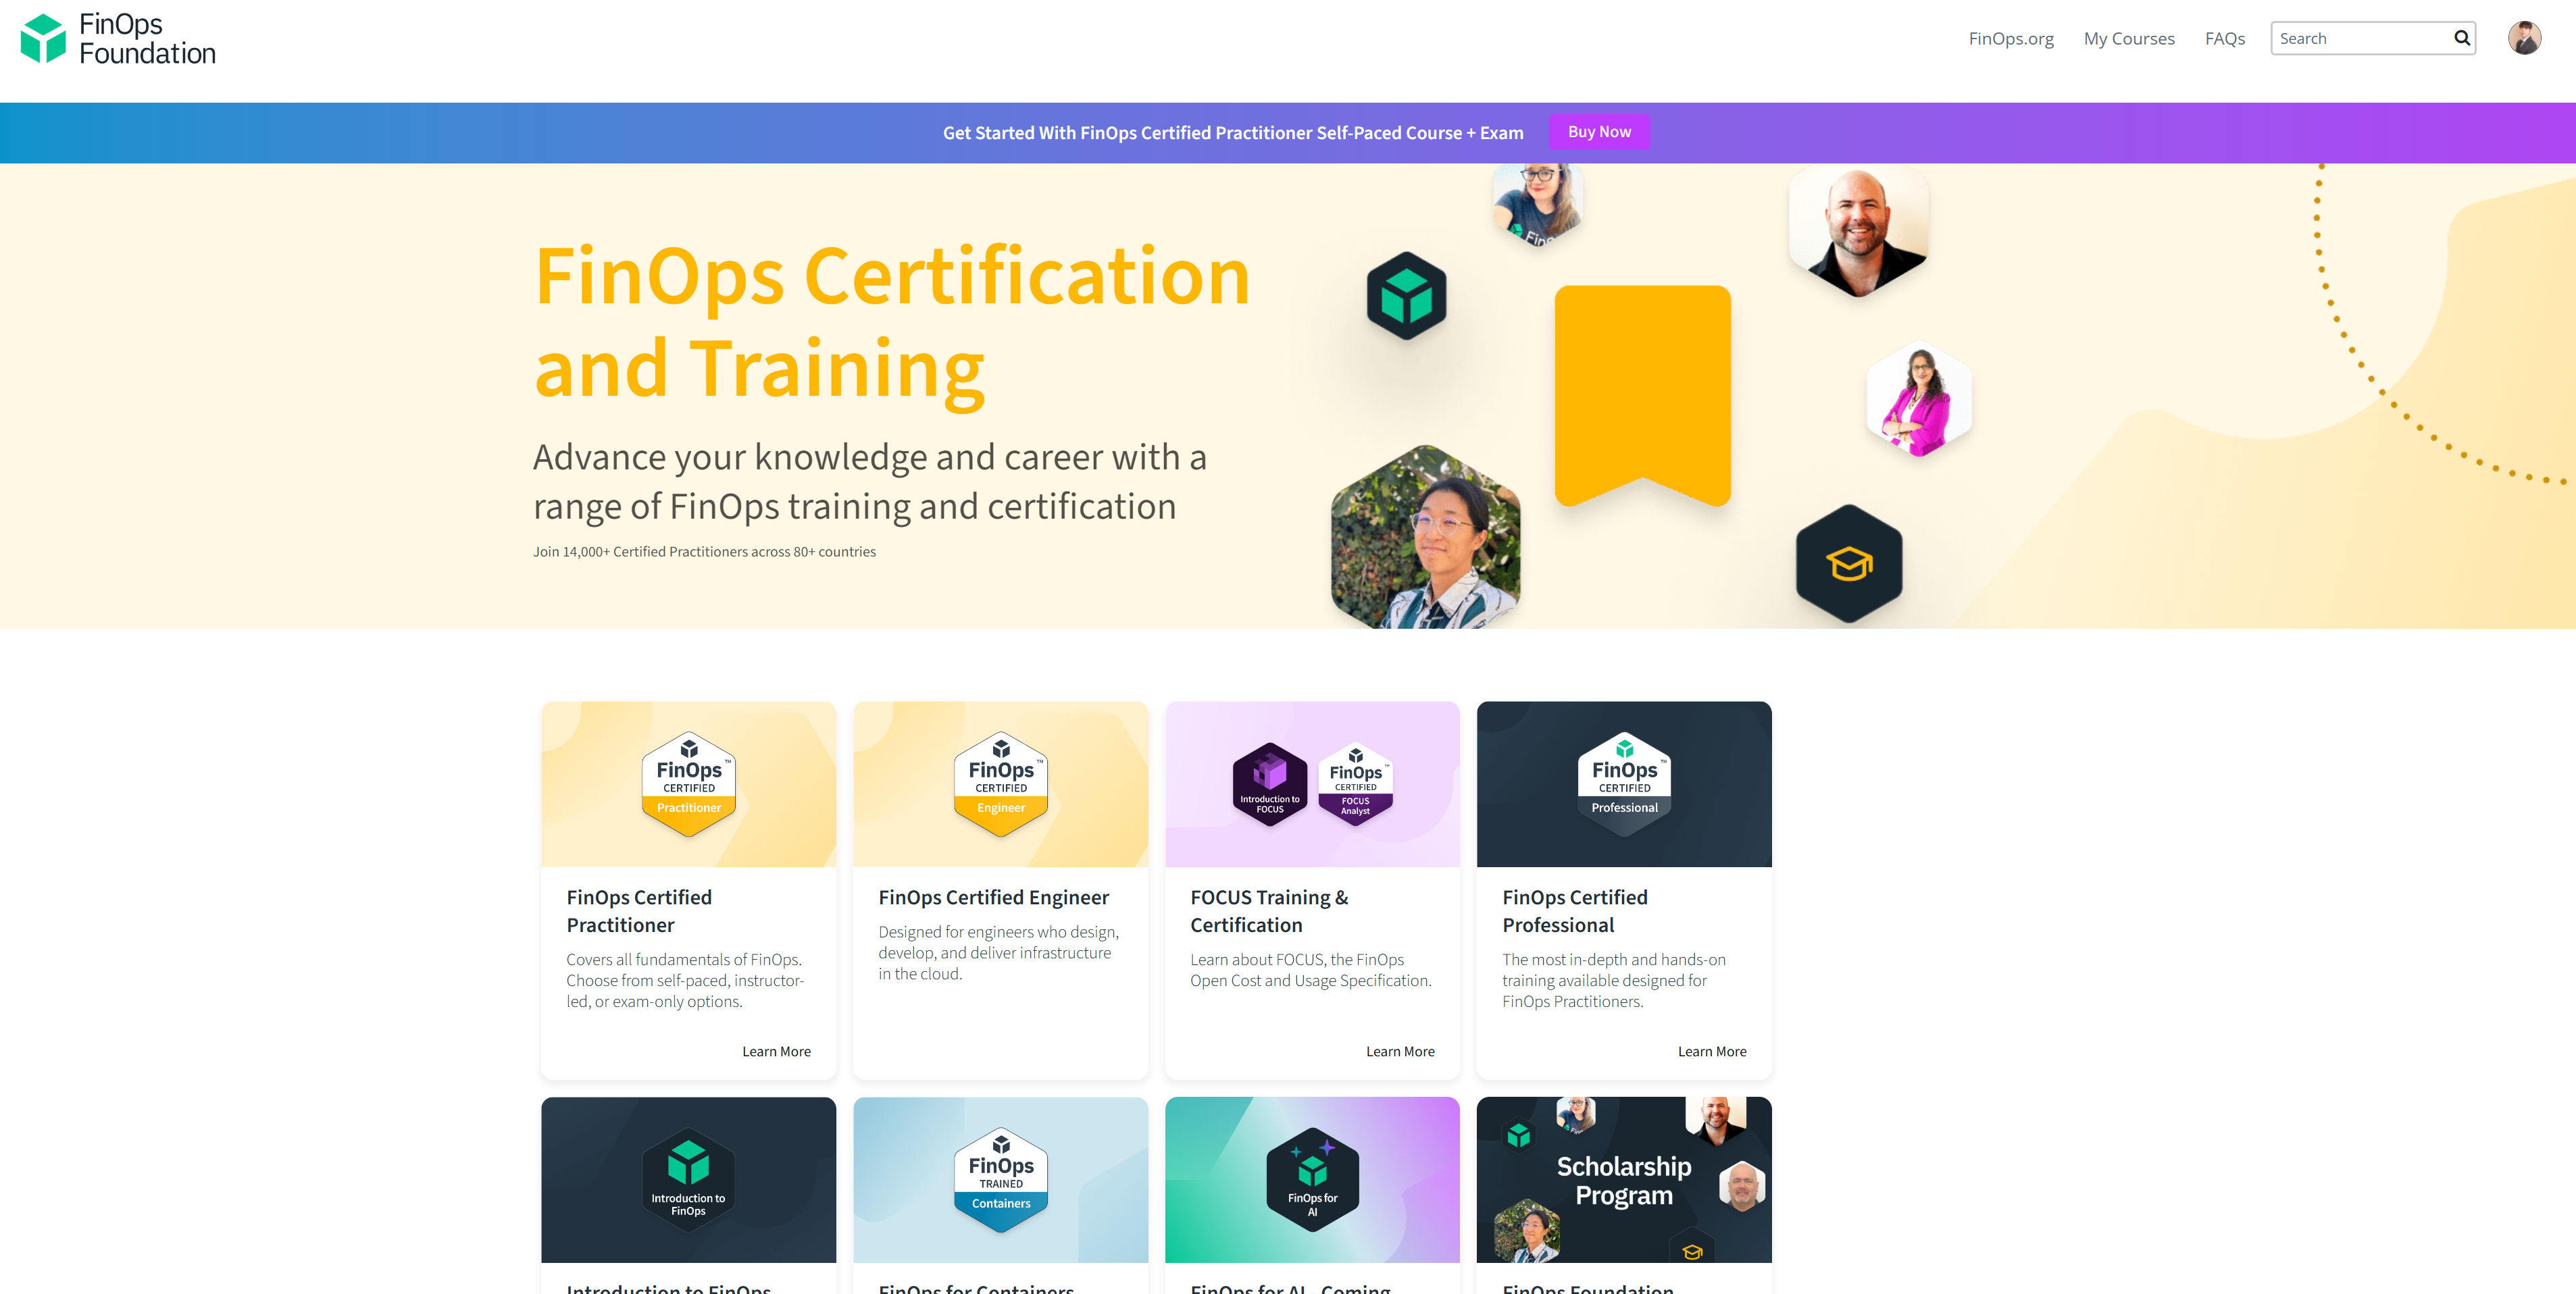Screen dimensions: 2576x1294
Task: Open the Scholarship Program card image
Action: pyautogui.click(x=1623, y=1180)
